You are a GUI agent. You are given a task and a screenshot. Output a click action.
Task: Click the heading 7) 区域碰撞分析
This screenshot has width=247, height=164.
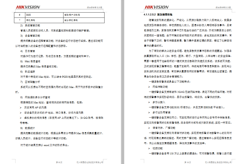click(x=30, y=82)
